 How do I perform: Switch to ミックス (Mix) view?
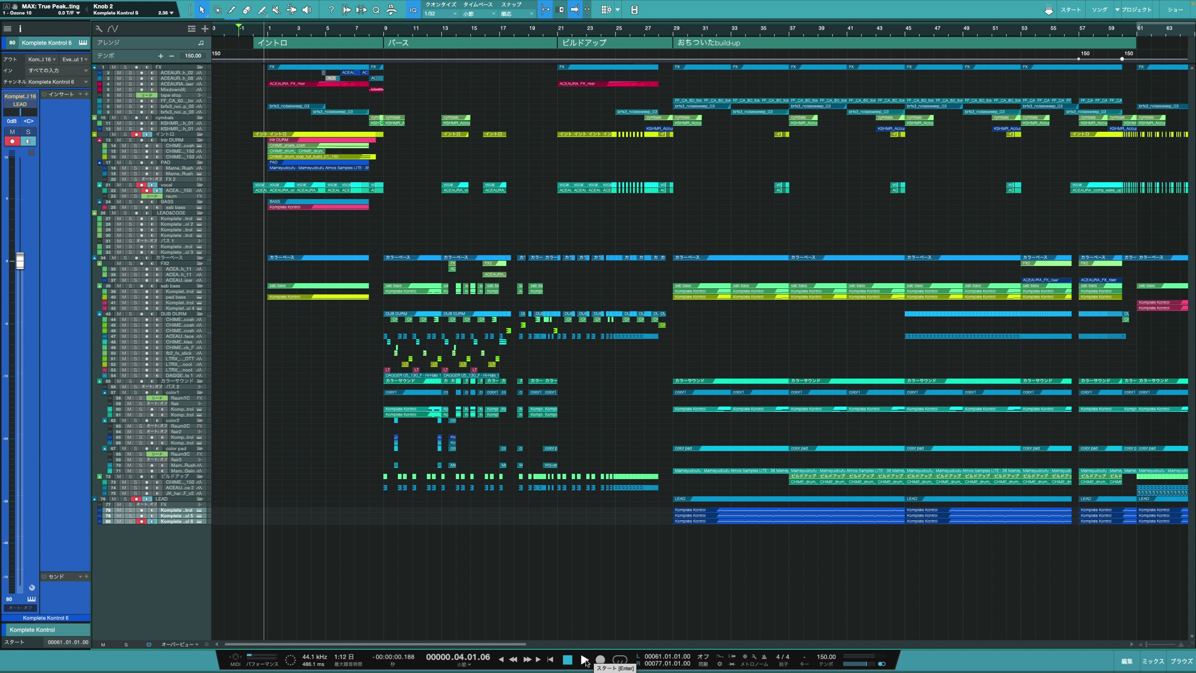coord(1153,661)
